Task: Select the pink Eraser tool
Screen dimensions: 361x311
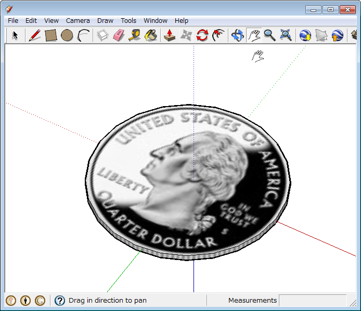Action: coord(119,35)
